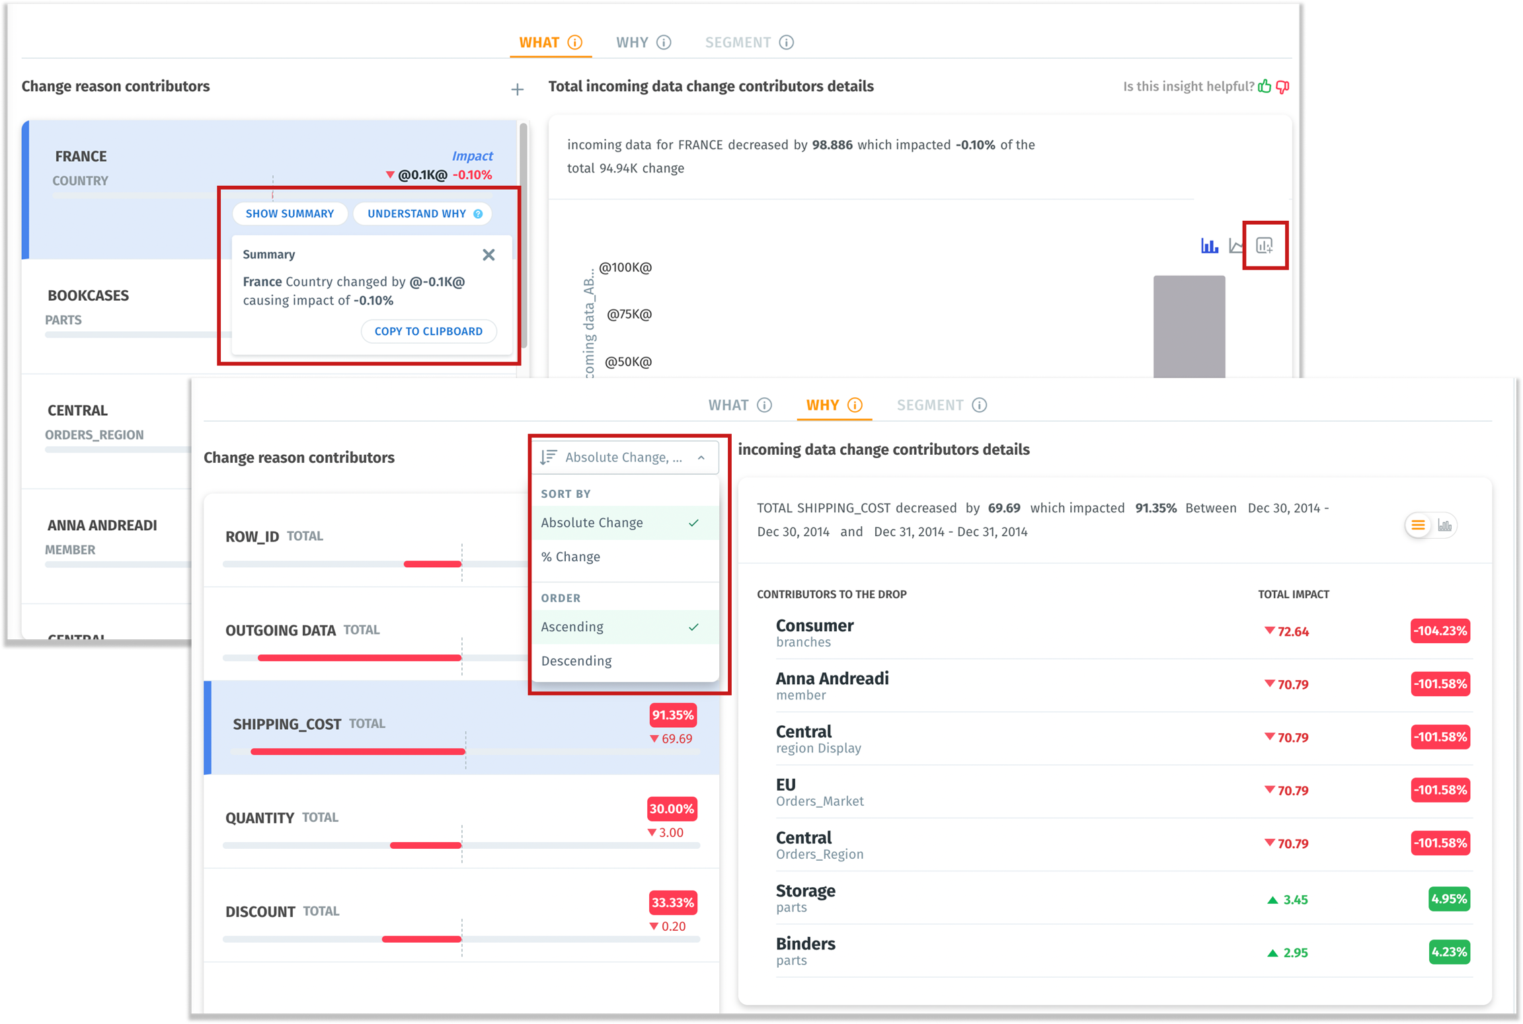The height and width of the screenshot is (1024, 1523).
Task: Choose Ascending order option
Action: pos(572,627)
